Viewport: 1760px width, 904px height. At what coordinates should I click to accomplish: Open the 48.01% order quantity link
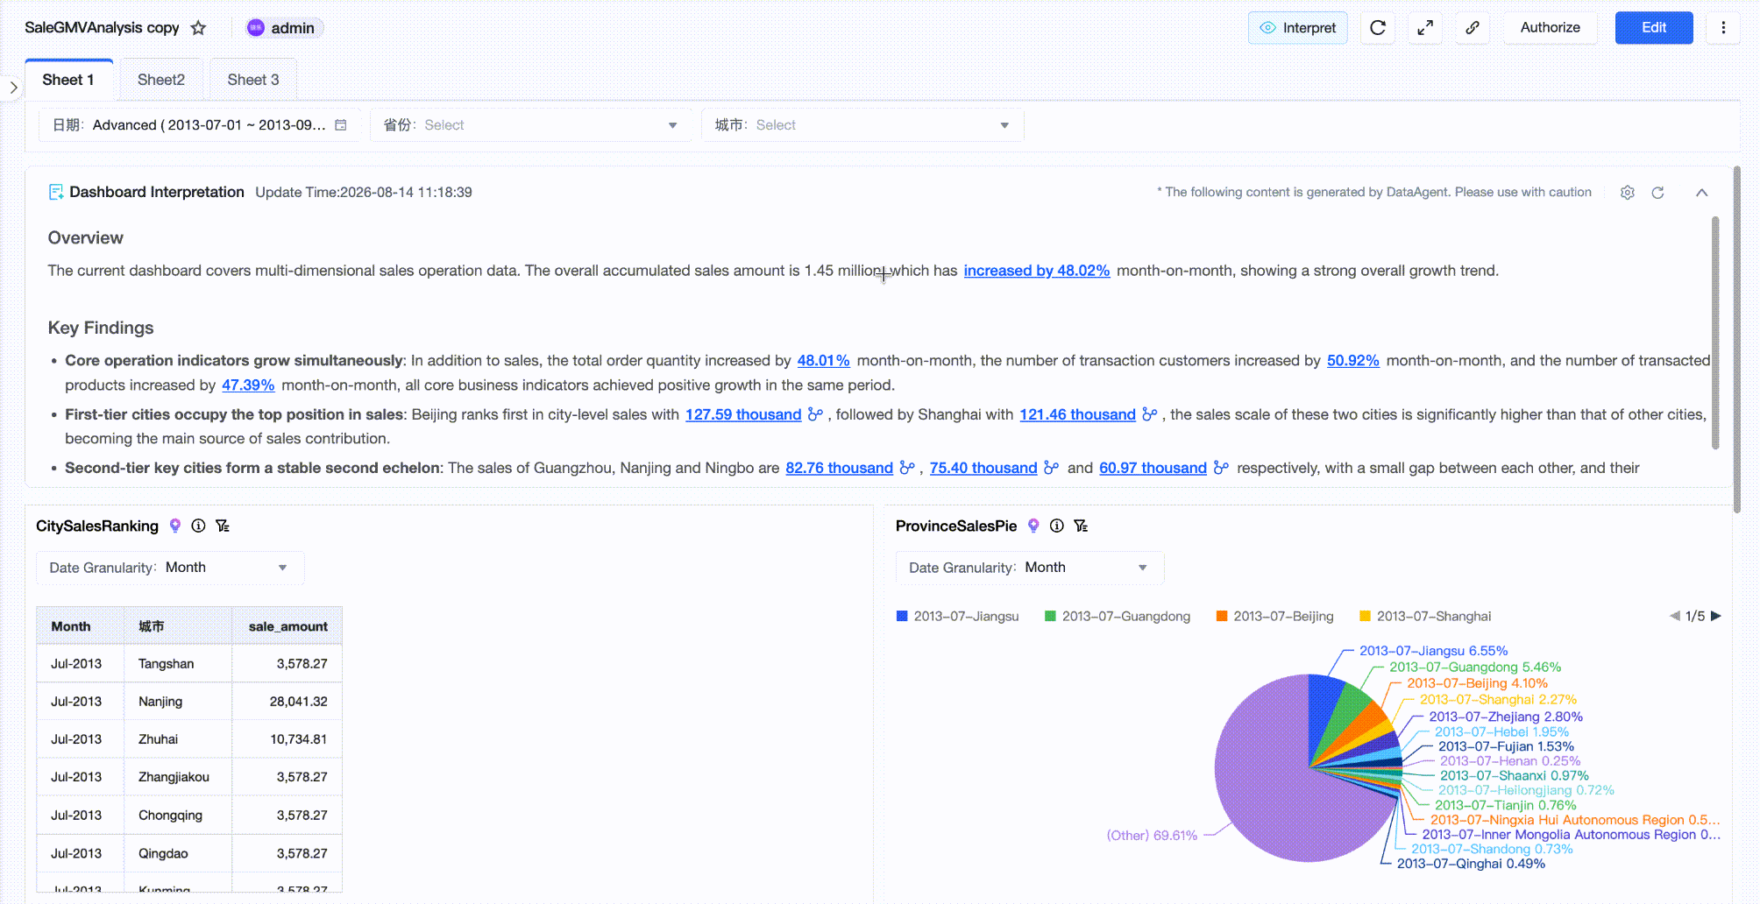pyautogui.click(x=824, y=361)
